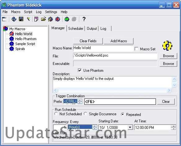Image resolution: width=181 pixels, height=146 pixels.
Task: Select the Hour(s) frequency unit entry
Action: pos(80,127)
